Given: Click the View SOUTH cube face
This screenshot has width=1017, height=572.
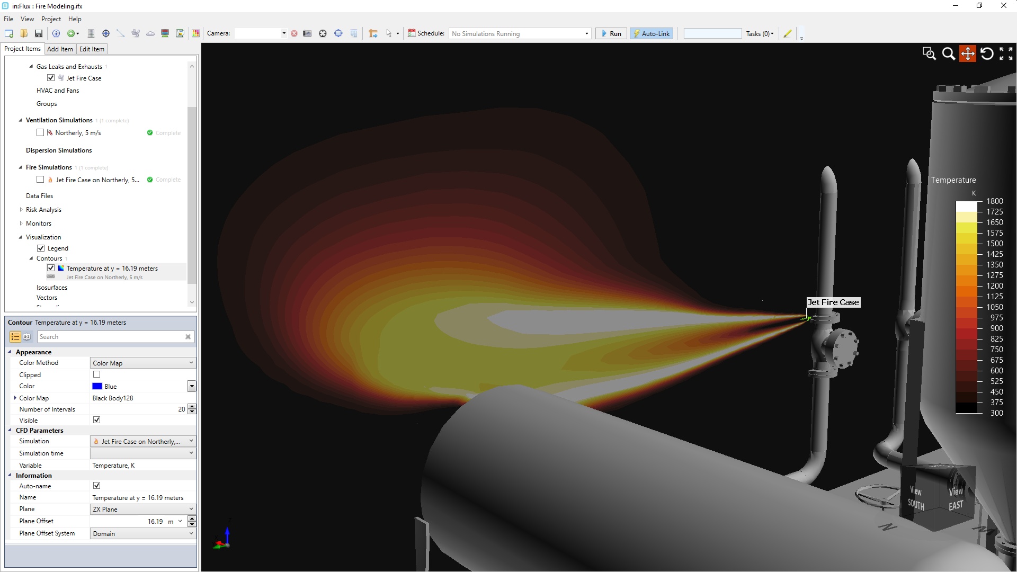Looking at the screenshot, I should point(916,498).
